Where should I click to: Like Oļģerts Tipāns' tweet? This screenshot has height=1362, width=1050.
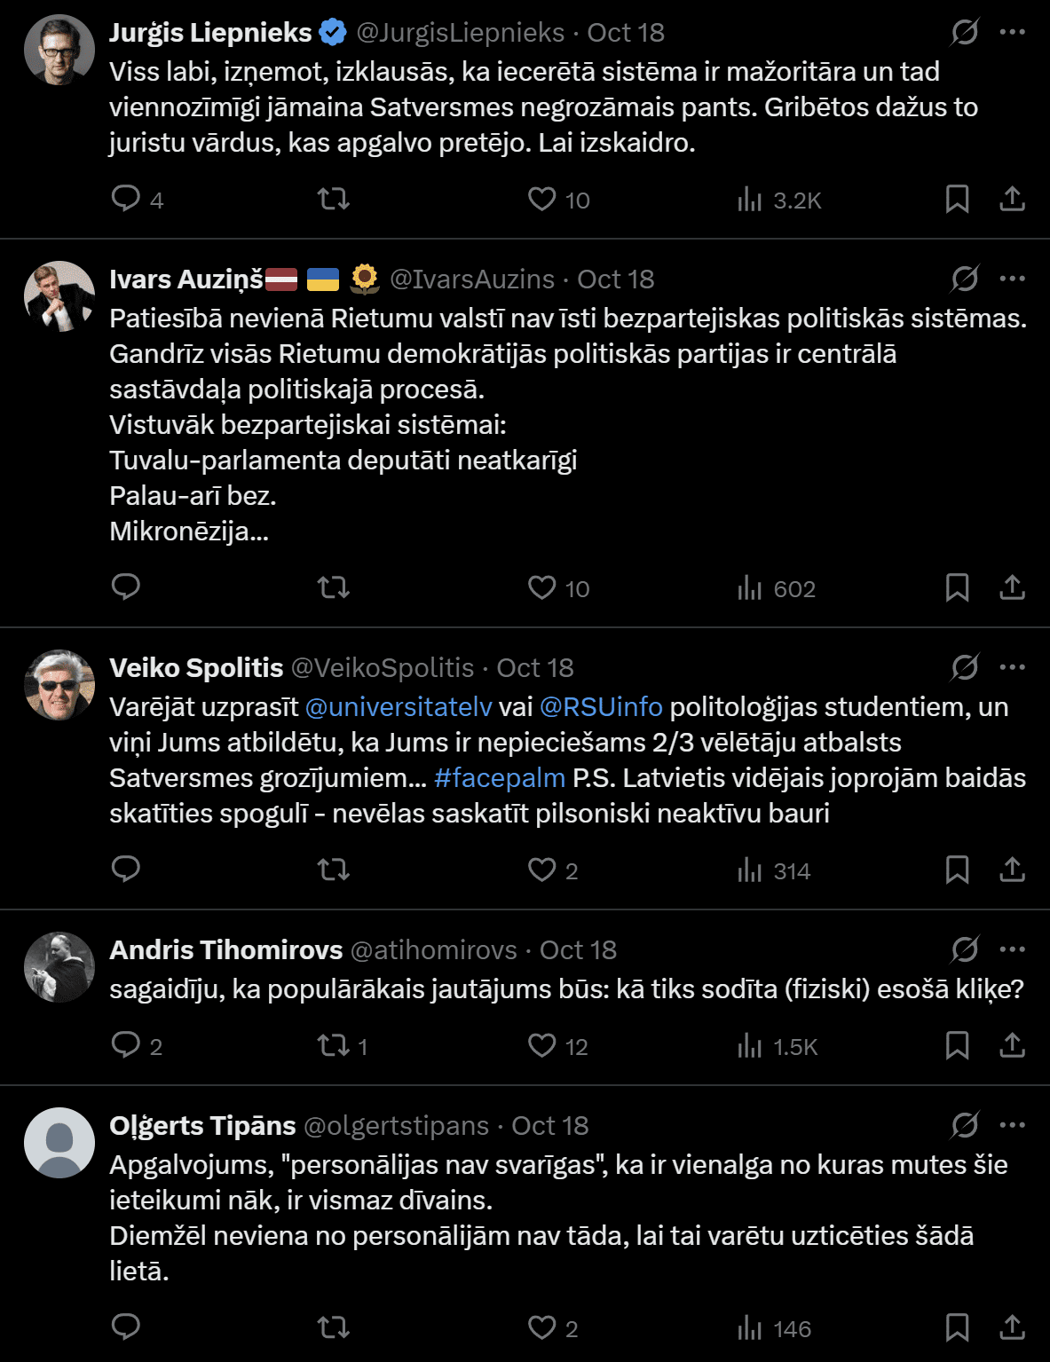541,1327
